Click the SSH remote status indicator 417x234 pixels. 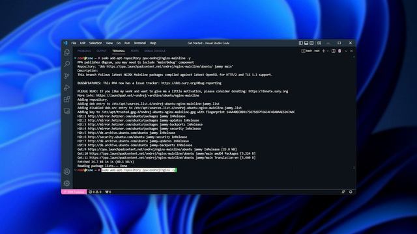click(x=74, y=192)
